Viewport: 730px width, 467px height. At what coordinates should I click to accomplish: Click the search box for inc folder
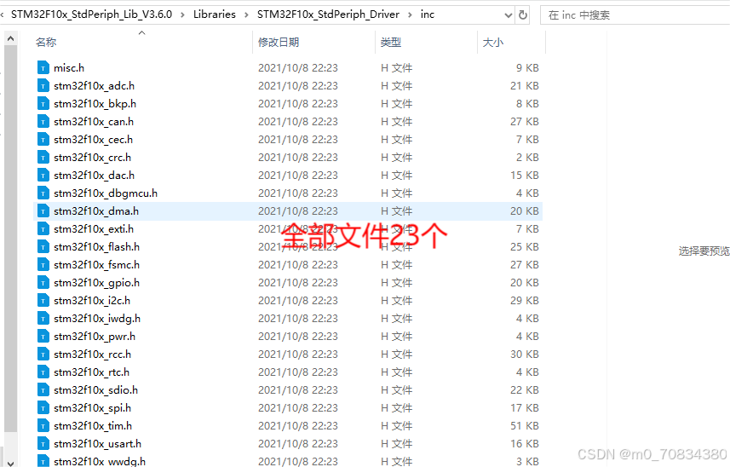pos(635,15)
